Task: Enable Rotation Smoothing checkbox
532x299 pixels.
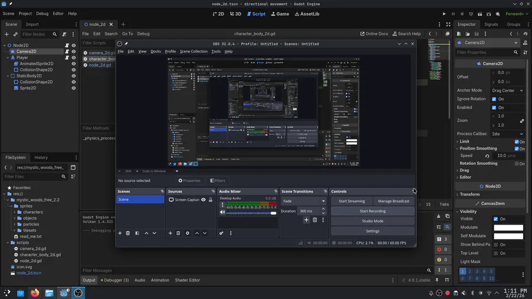Action: click(x=517, y=164)
